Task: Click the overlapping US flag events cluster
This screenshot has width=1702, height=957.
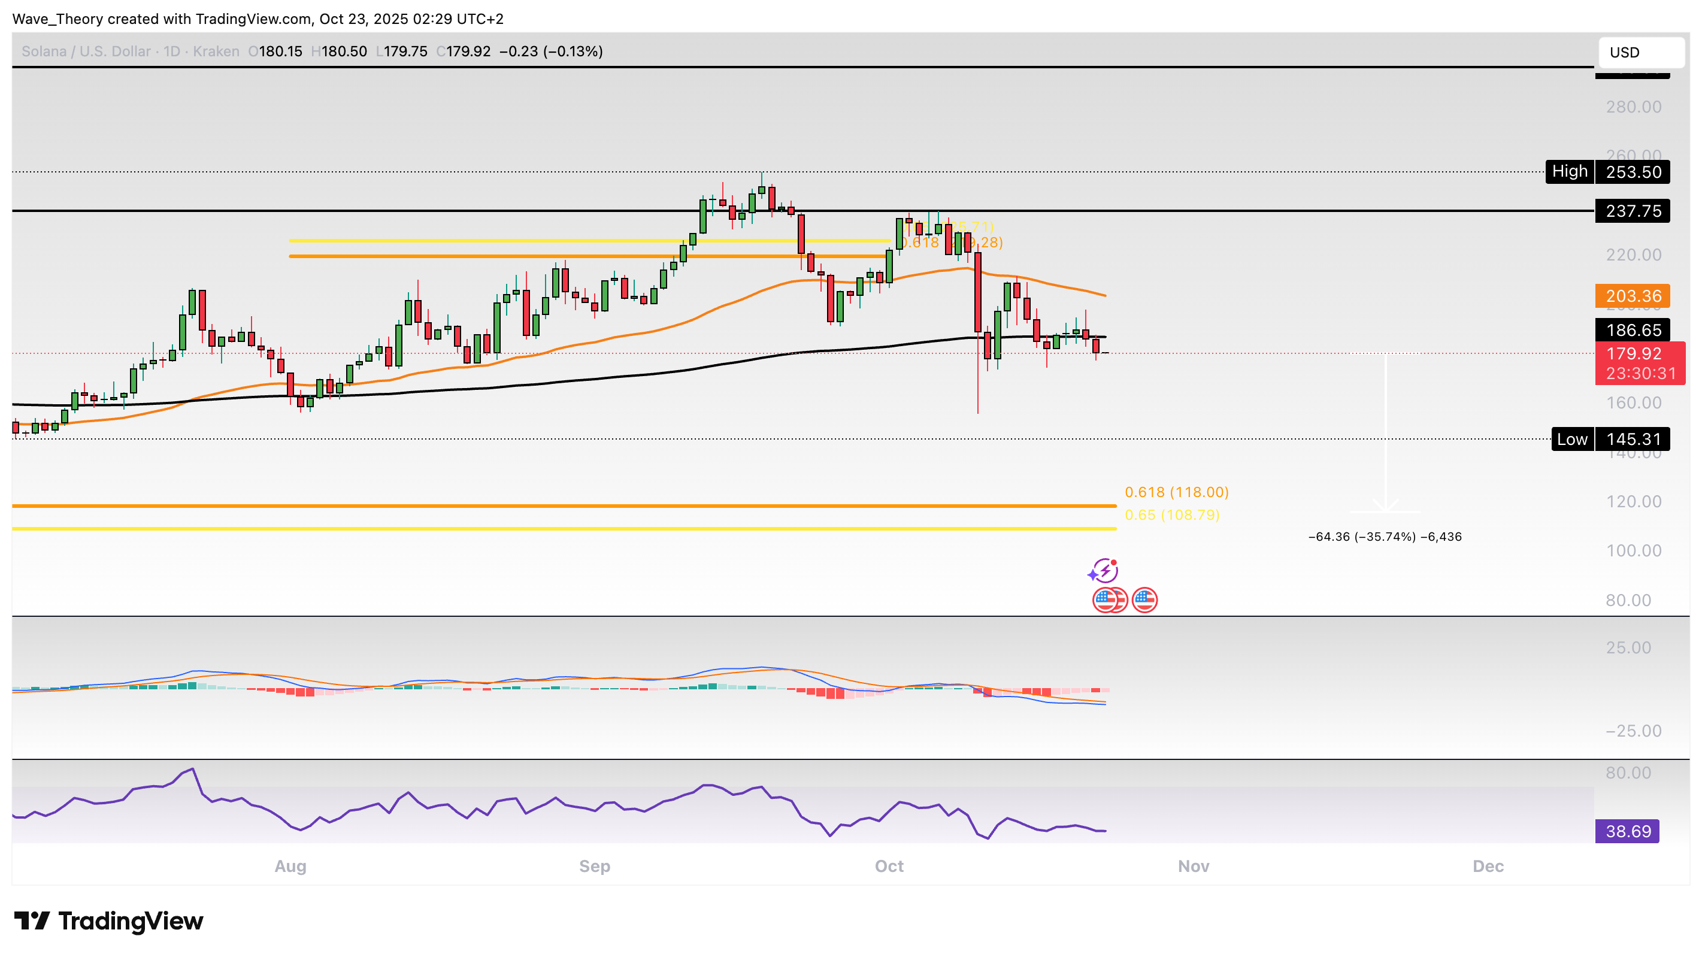Action: pyautogui.click(x=1111, y=600)
